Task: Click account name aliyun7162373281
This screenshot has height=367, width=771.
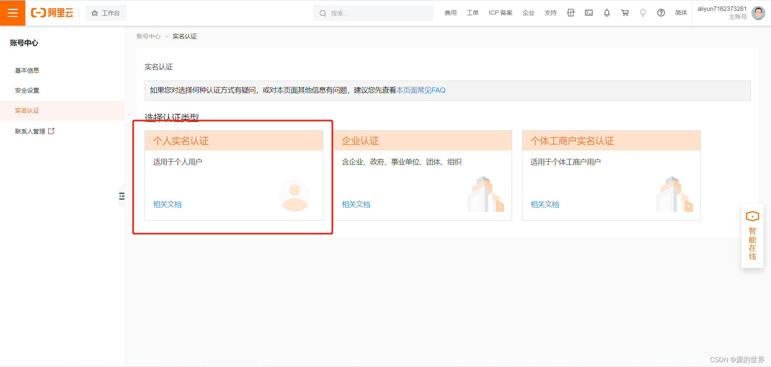Action: [x=722, y=9]
